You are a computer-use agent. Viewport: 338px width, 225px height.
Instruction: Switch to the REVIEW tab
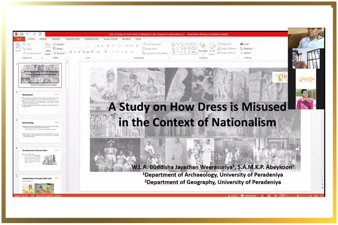point(126,39)
